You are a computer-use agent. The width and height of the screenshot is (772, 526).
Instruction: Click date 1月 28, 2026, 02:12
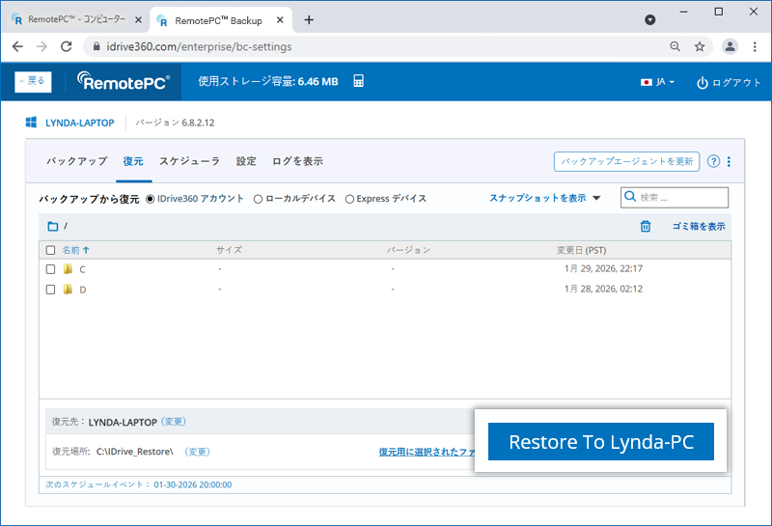click(x=603, y=289)
